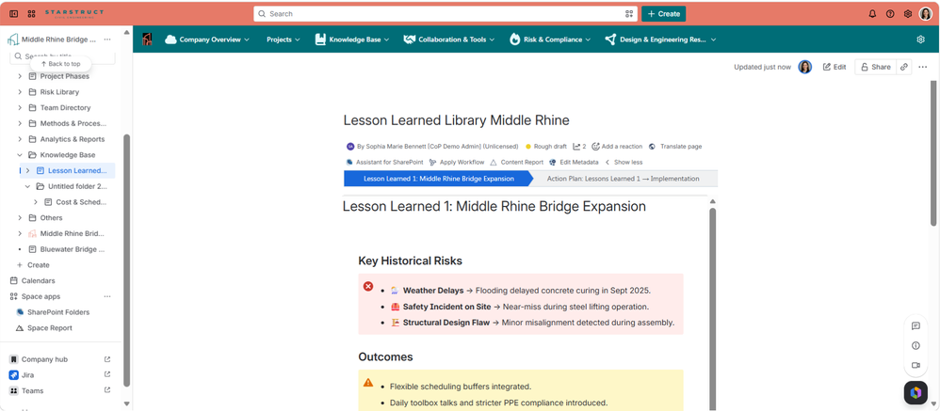
Task: Click the more actions ellipsis near Share
Action: [x=923, y=67]
